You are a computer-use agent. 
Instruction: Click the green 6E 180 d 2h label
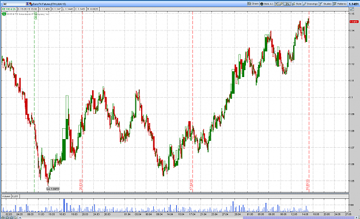(9, 9)
